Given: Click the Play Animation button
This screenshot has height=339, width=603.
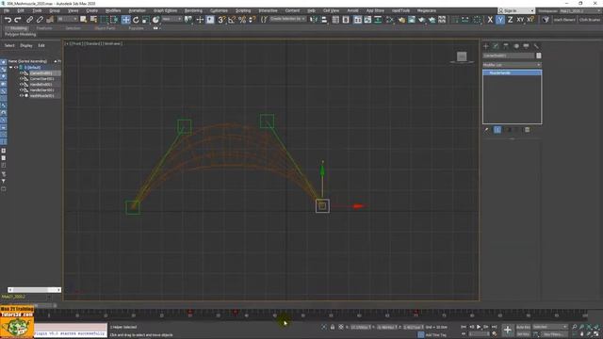Looking at the screenshot, I should [x=479, y=327].
